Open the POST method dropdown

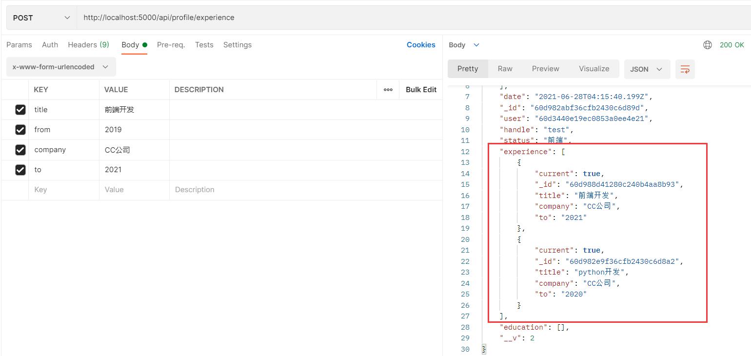click(x=41, y=18)
